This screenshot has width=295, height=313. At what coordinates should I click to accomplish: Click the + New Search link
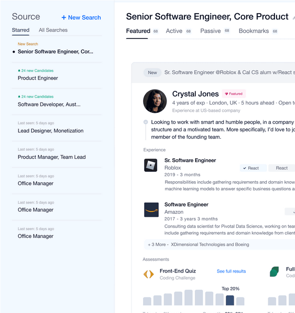(81, 18)
